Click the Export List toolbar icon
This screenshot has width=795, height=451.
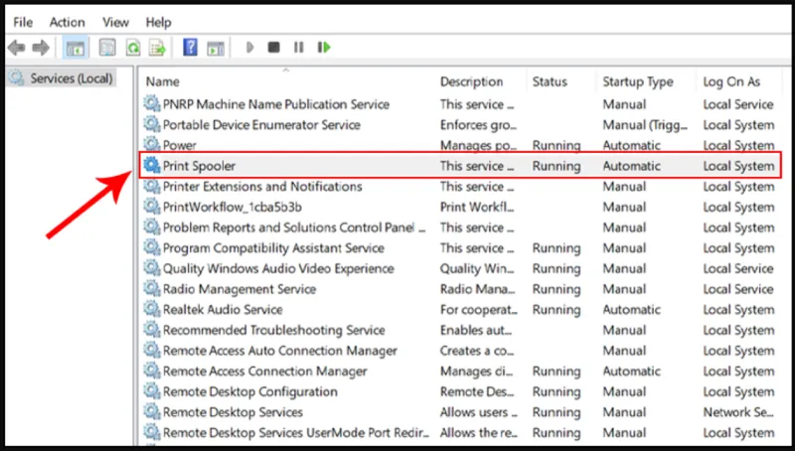tap(158, 48)
